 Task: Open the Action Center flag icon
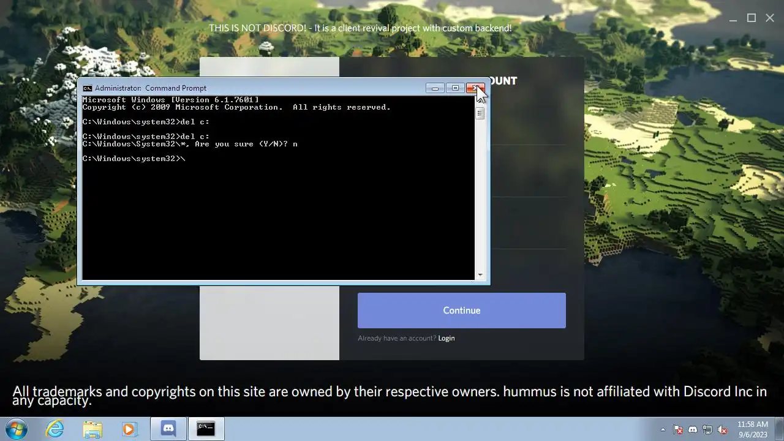678,429
